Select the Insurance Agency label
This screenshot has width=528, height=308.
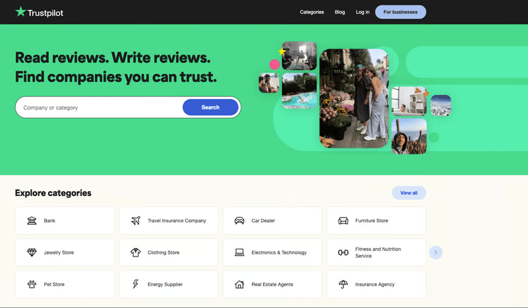tap(375, 284)
